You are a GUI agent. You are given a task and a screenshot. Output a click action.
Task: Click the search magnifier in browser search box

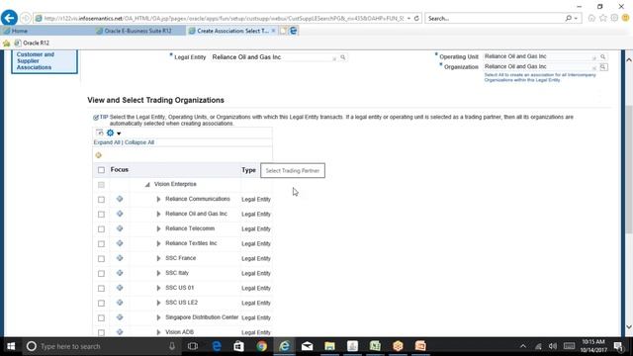click(x=569, y=18)
